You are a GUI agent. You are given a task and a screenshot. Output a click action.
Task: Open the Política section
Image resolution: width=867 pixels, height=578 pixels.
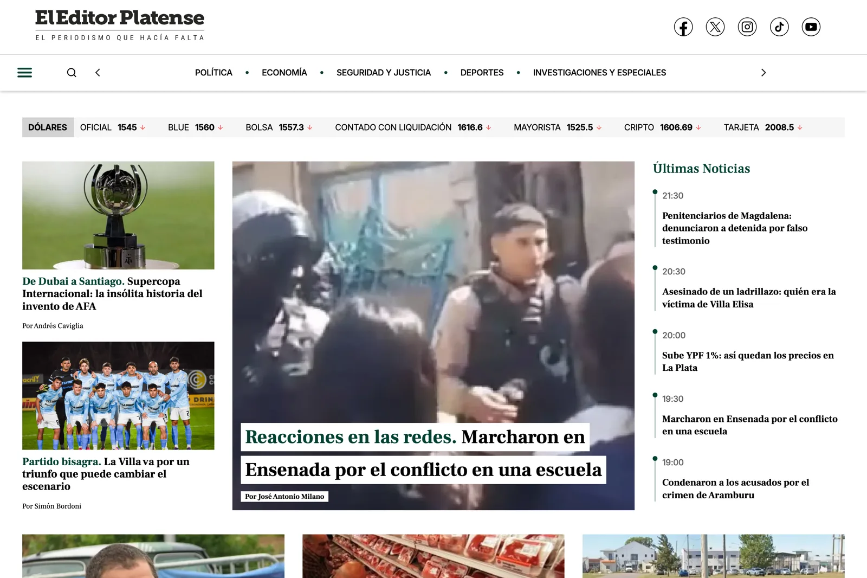coord(213,73)
